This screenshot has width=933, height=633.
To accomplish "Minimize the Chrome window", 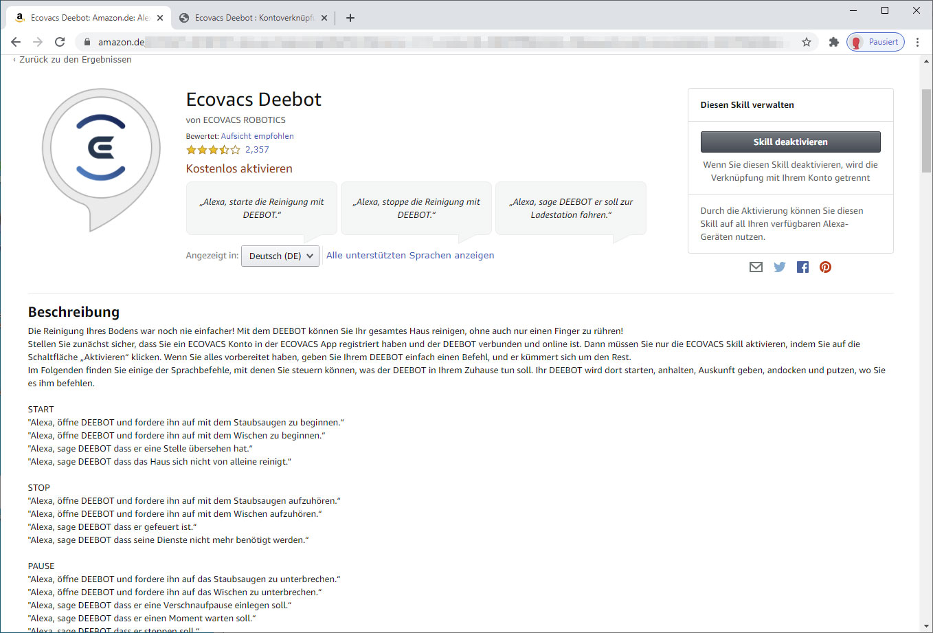I will click(x=853, y=10).
